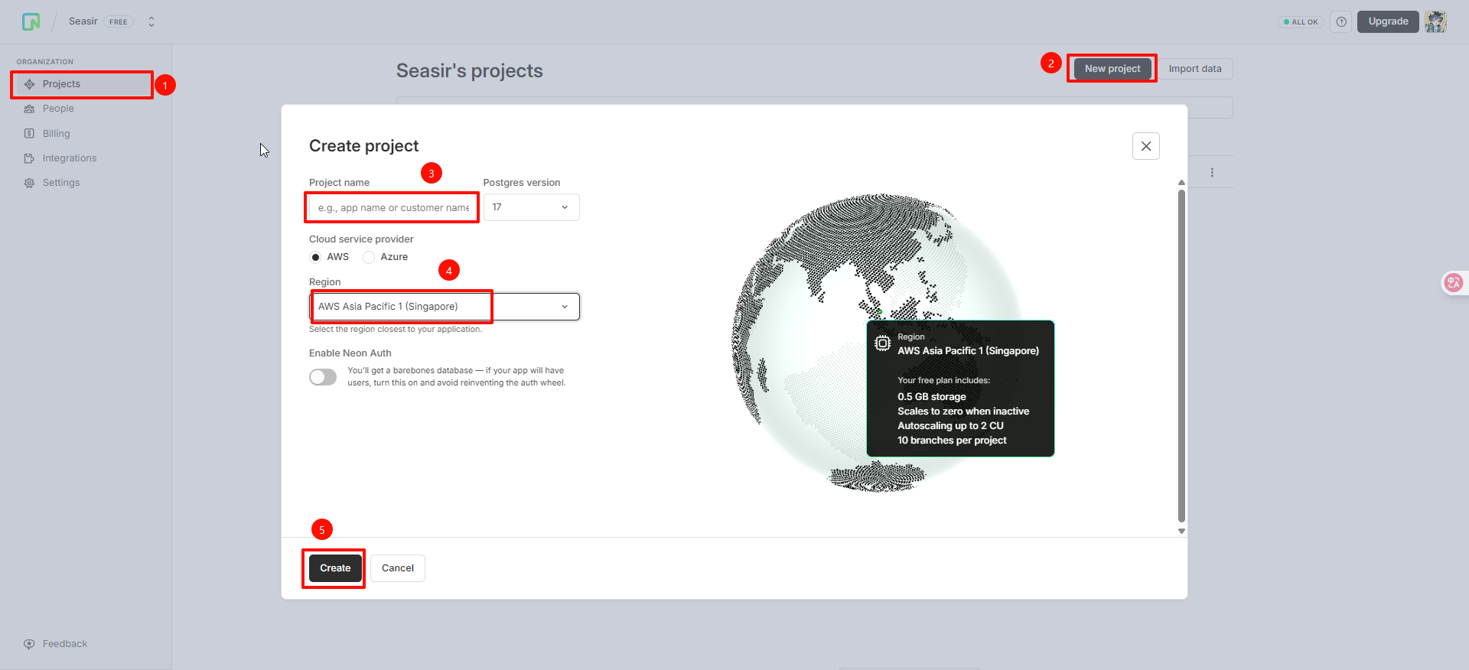This screenshot has height=670, width=1469.
Task: Click the Feedback icon in sidebar
Action: coord(29,644)
